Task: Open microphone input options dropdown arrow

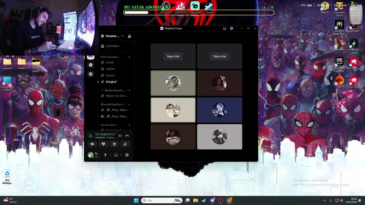Action: tap(110, 155)
